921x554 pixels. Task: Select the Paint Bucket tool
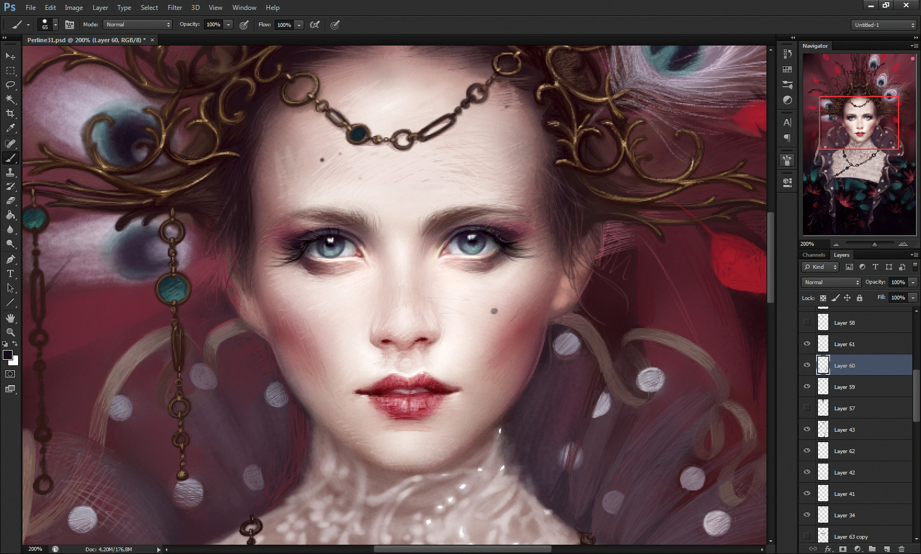pyautogui.click(x=10, y=215)
